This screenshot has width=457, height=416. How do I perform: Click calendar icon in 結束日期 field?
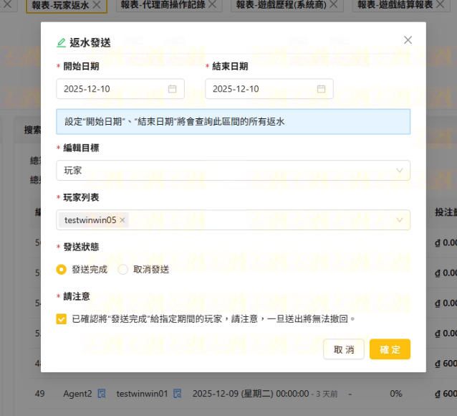(321, 89)
